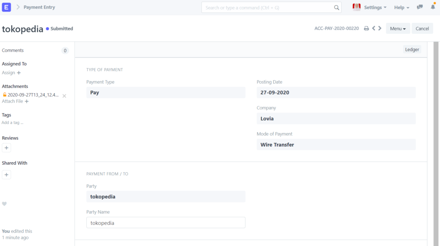Click the Payment Type Pay field

(x=166, y=93)
